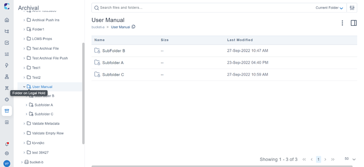Image resolution: width=364 pixels, height=167 pixels.
Task: Open the 50 page-size dropdown
Action: coord(350,159)
